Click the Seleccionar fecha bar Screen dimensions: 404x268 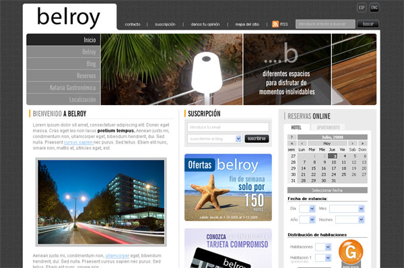pos(327,191)
